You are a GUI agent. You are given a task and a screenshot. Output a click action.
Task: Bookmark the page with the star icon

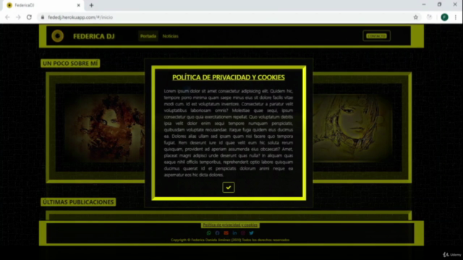point(416,17)
